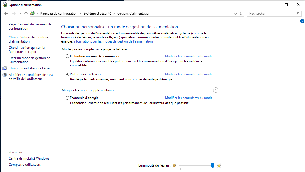305x172 pixels.
Task: Select Utilisation normale (recommandé) radio button
Action: pyautogui.click(x=67, y=56)
